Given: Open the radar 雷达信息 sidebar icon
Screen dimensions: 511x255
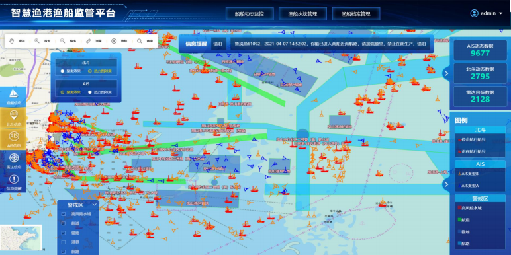Looking at the screenshot, I should click(14, 161).
